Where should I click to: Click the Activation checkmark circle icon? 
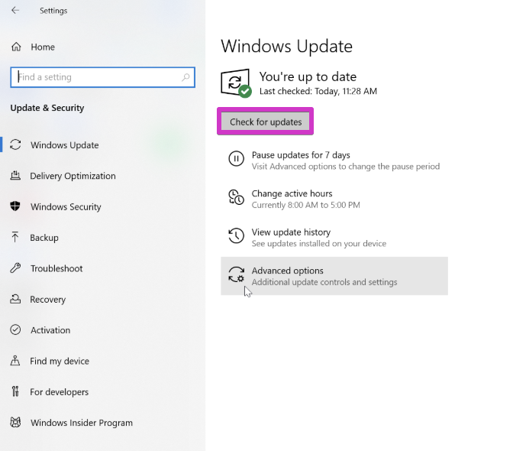click(15, 329)
